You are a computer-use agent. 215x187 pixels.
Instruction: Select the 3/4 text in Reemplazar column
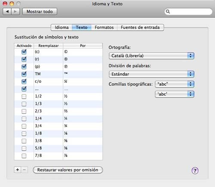pos(38,126)
